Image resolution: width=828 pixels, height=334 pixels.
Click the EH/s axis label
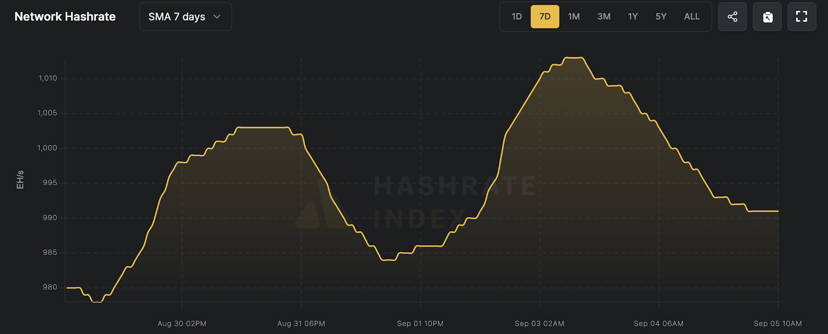(20, 179)
